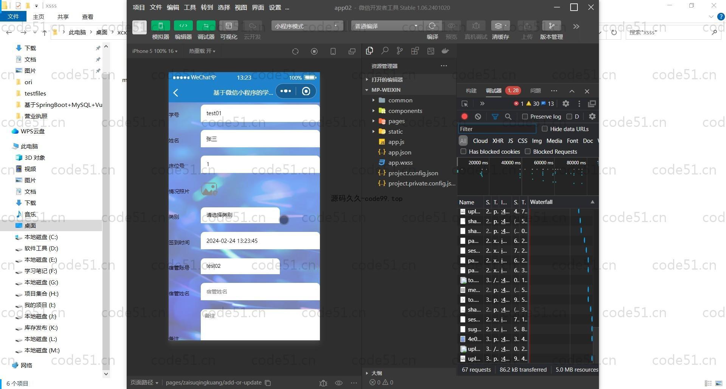The height and width of the screenshot is (389, 726).
Task: Click the red record network log button
Action: (464, 117)
